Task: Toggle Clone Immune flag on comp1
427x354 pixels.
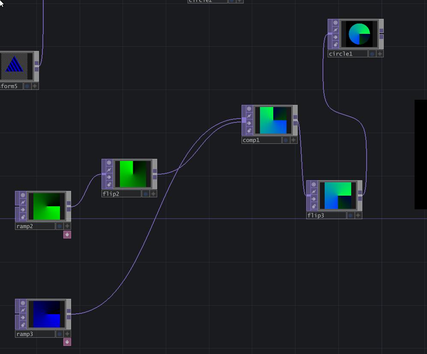Action: pos(249,116)
